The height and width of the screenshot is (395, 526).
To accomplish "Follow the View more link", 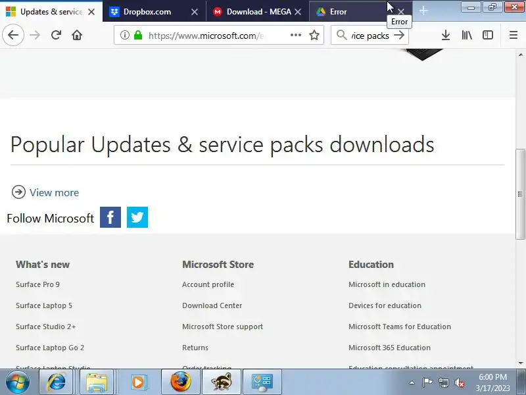I will point(54,192).
